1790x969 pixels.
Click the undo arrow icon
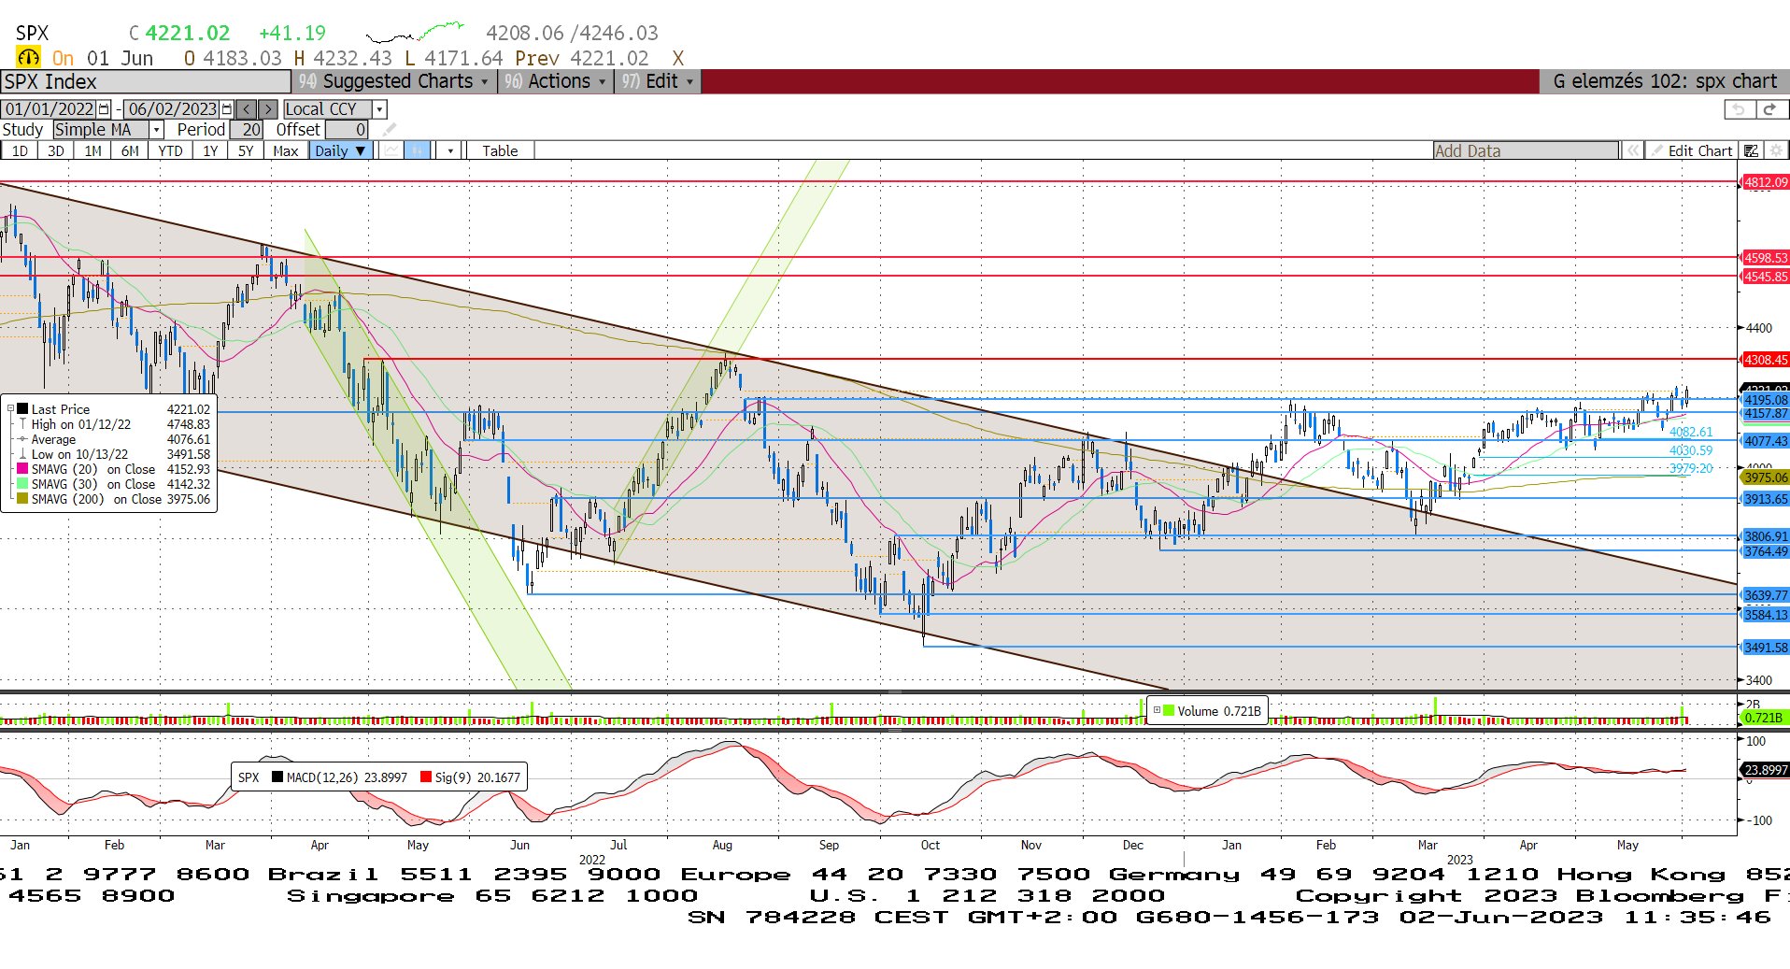(1738, 109)
